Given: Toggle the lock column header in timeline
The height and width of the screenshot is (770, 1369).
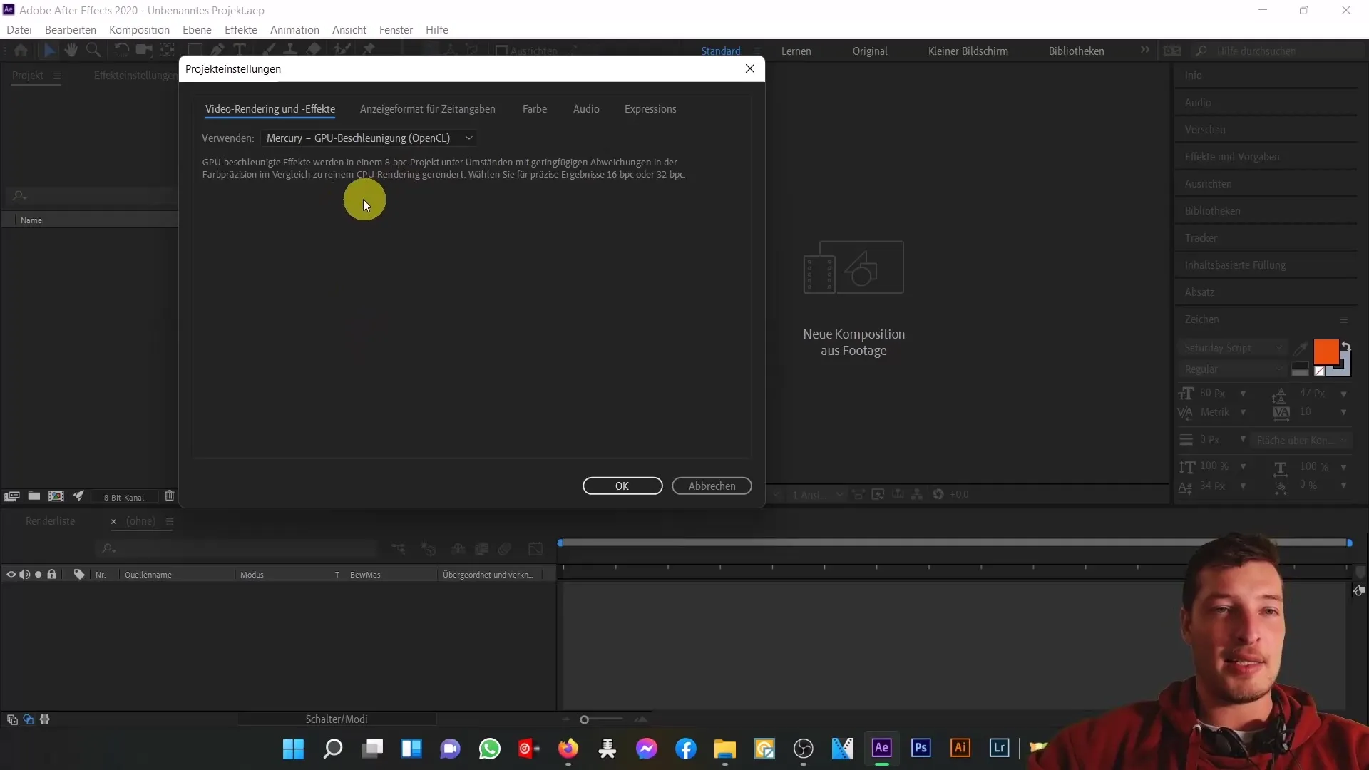Looking at the screenshot, I should tap(51, 575).
